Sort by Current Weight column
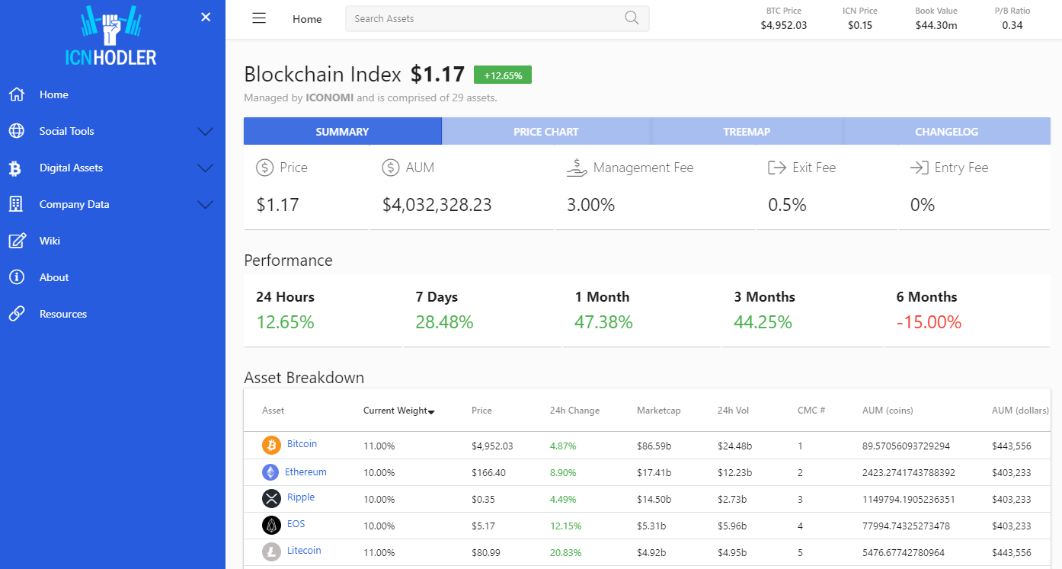The width and height of the screenshot is (1062, 569). click(398, 411)
